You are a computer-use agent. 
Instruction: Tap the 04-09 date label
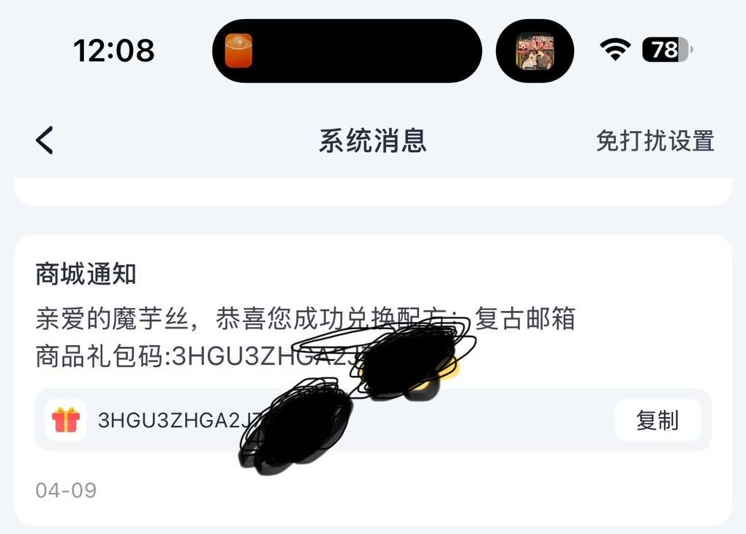66,490
